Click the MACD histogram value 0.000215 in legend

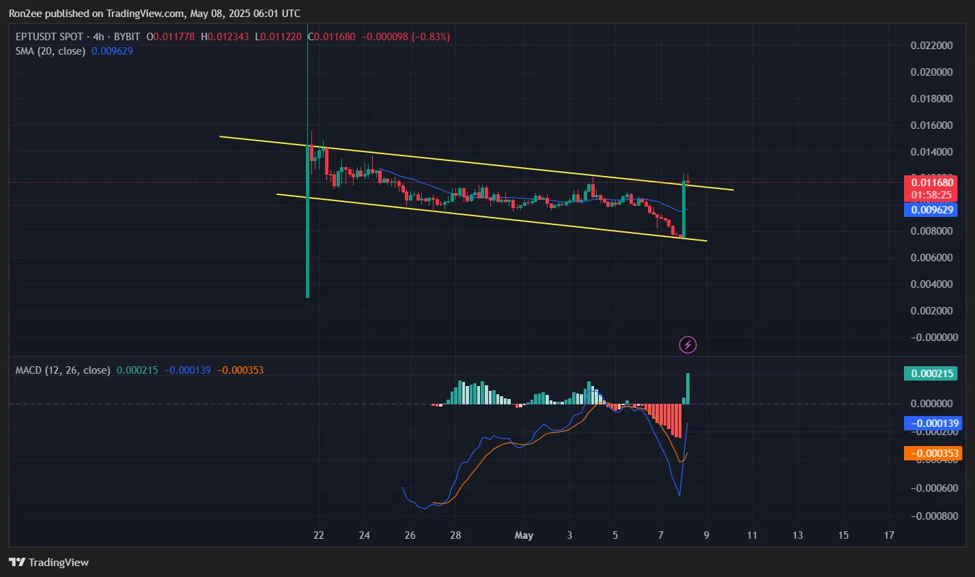[x=137, y=370]
